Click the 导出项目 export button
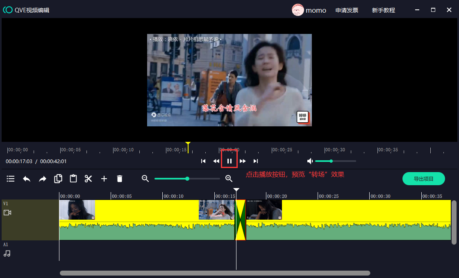 tap(423, 179)
